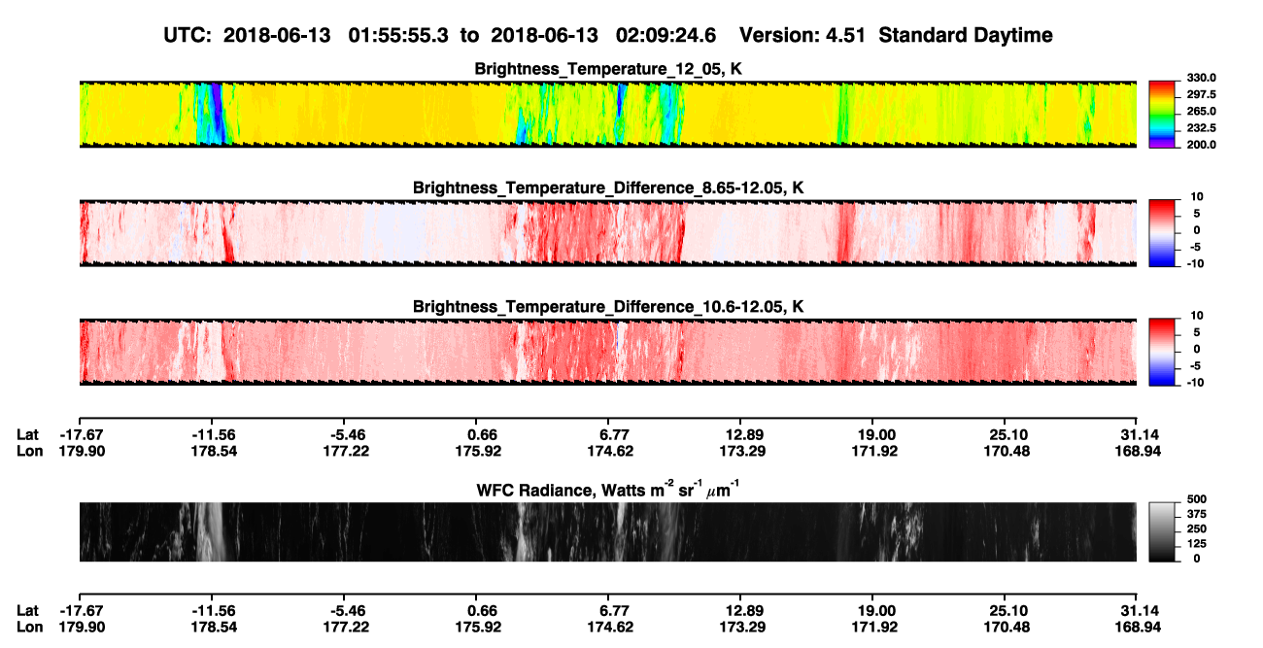Click the '-10' tick of 8.65-12.05 colorbar
This screenshot has height=648, width=1263.
(1195, 262)
